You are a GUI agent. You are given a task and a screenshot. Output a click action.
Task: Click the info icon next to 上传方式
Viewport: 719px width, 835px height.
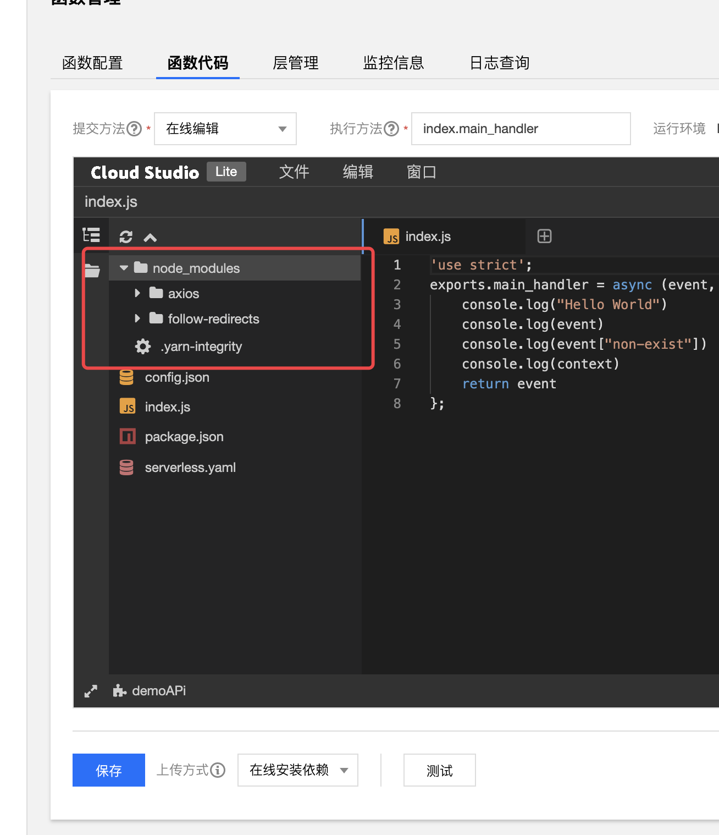pyautogui.click(x=218, y=770)
